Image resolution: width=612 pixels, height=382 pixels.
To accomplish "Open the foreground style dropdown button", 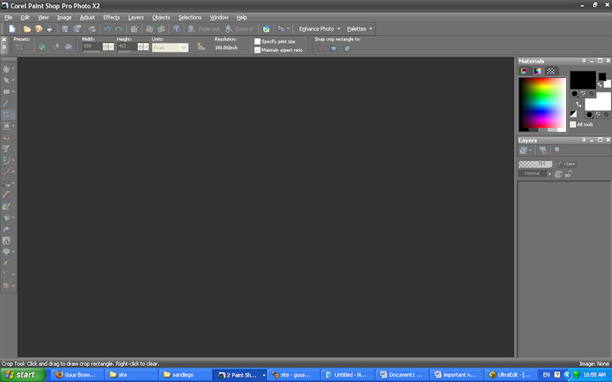I will point(575,93).
